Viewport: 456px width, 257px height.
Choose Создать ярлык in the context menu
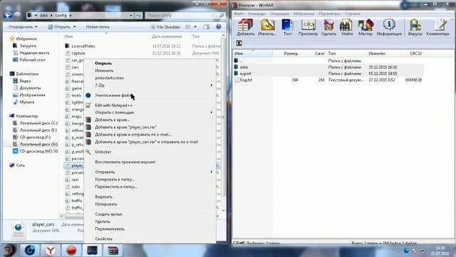click(150, 214)
